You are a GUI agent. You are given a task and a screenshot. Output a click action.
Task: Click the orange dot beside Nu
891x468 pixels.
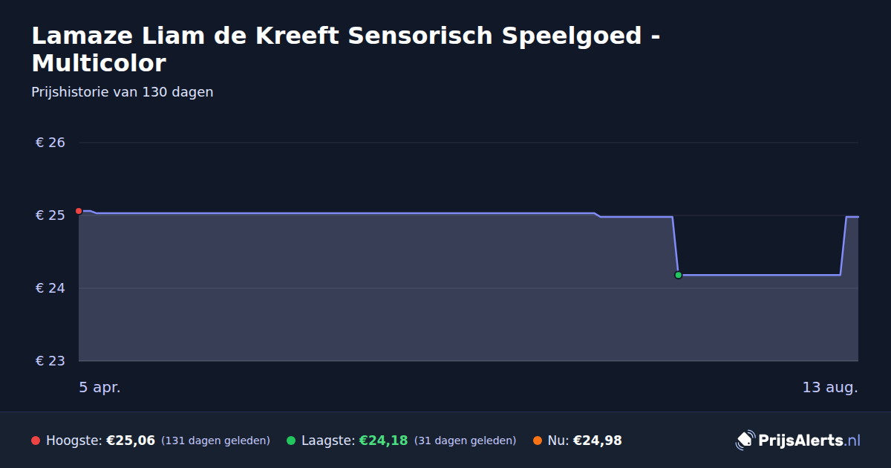[x=538, y=441]
